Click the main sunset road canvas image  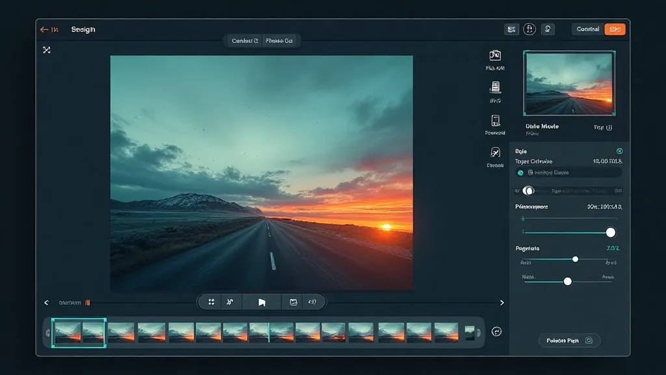point(261,173)
